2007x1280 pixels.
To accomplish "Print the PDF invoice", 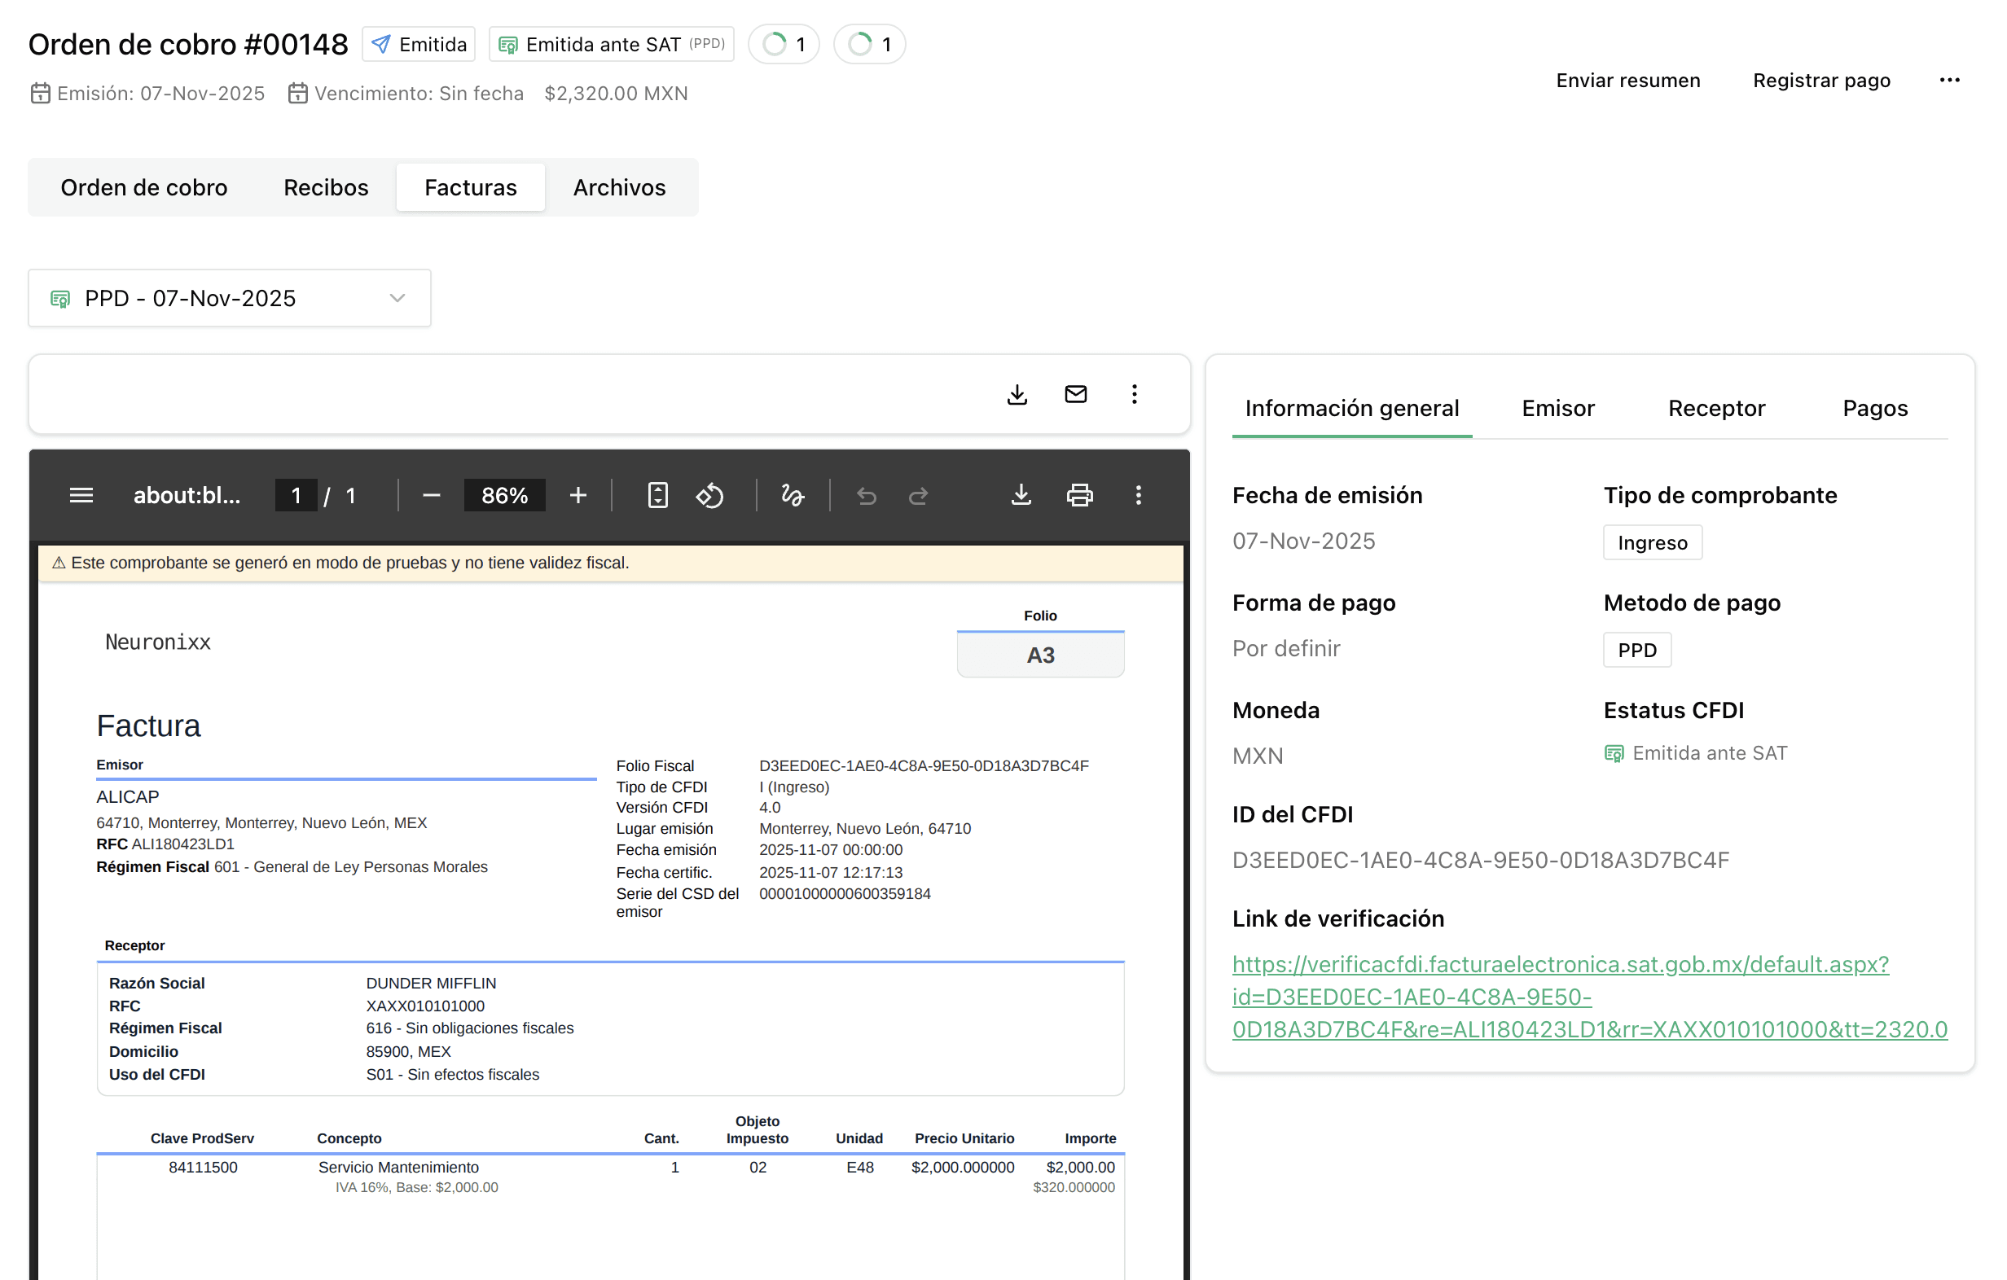I will click(1079, 496).
